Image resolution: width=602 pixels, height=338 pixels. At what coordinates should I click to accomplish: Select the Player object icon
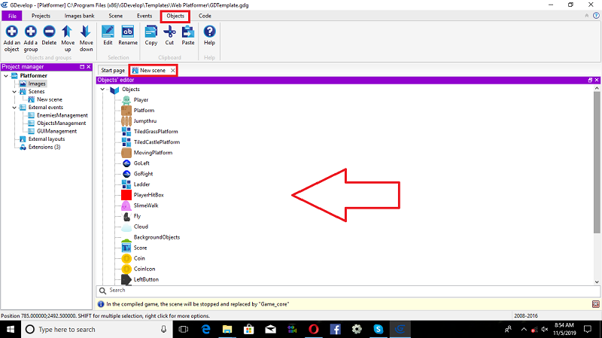coord(126,100)
